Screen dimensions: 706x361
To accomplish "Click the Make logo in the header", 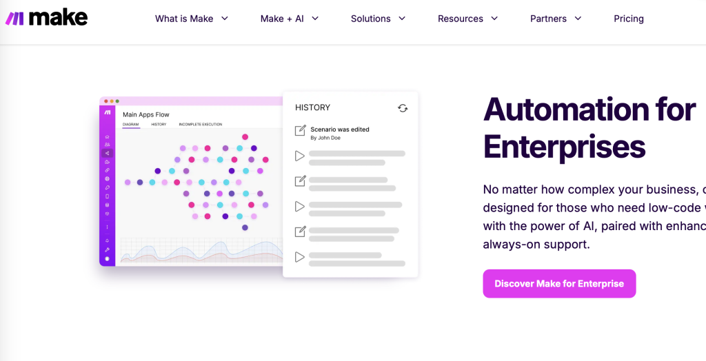I will coord(46,19).
